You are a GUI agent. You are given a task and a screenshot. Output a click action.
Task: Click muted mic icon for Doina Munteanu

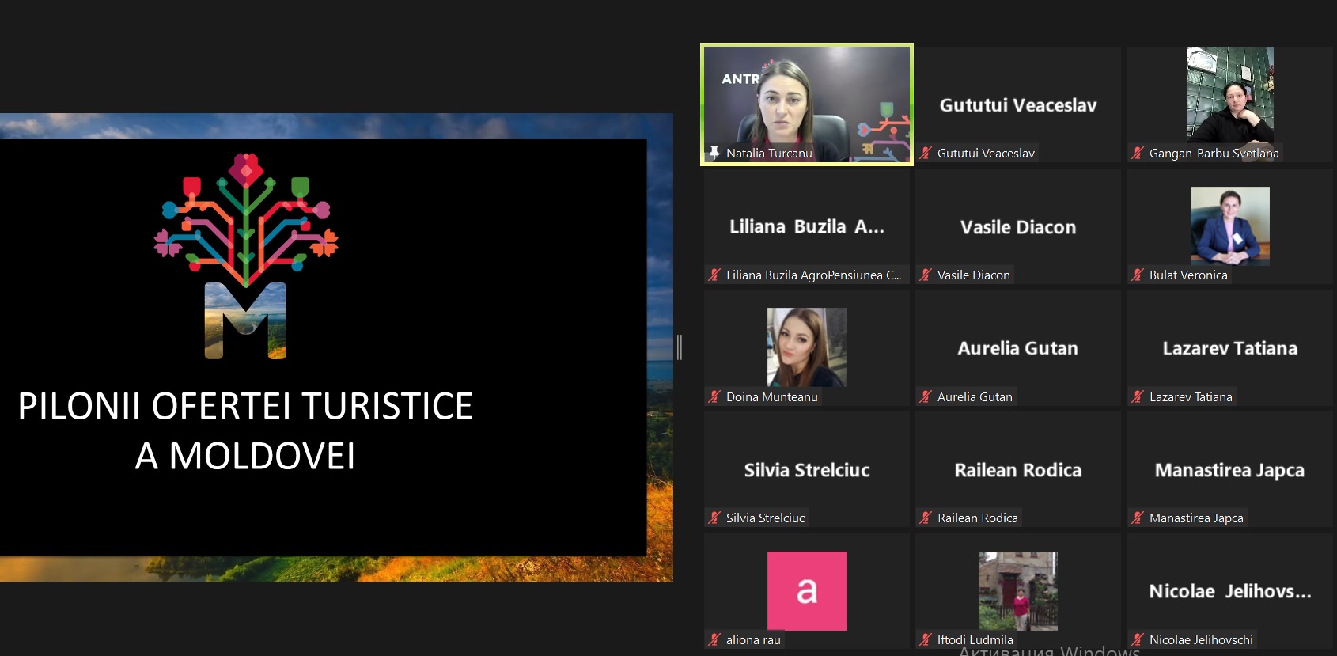[714, 396]
